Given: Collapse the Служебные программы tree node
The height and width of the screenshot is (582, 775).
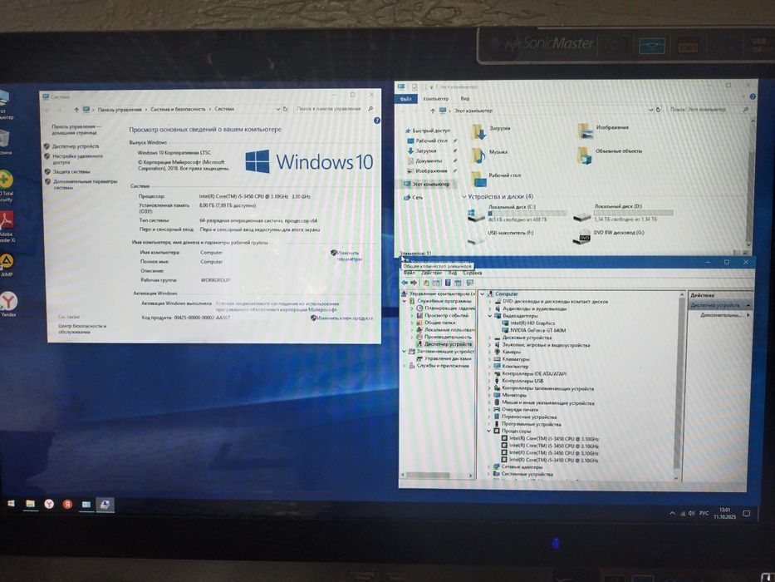Looking at the screenshot, I should point(405,301).
